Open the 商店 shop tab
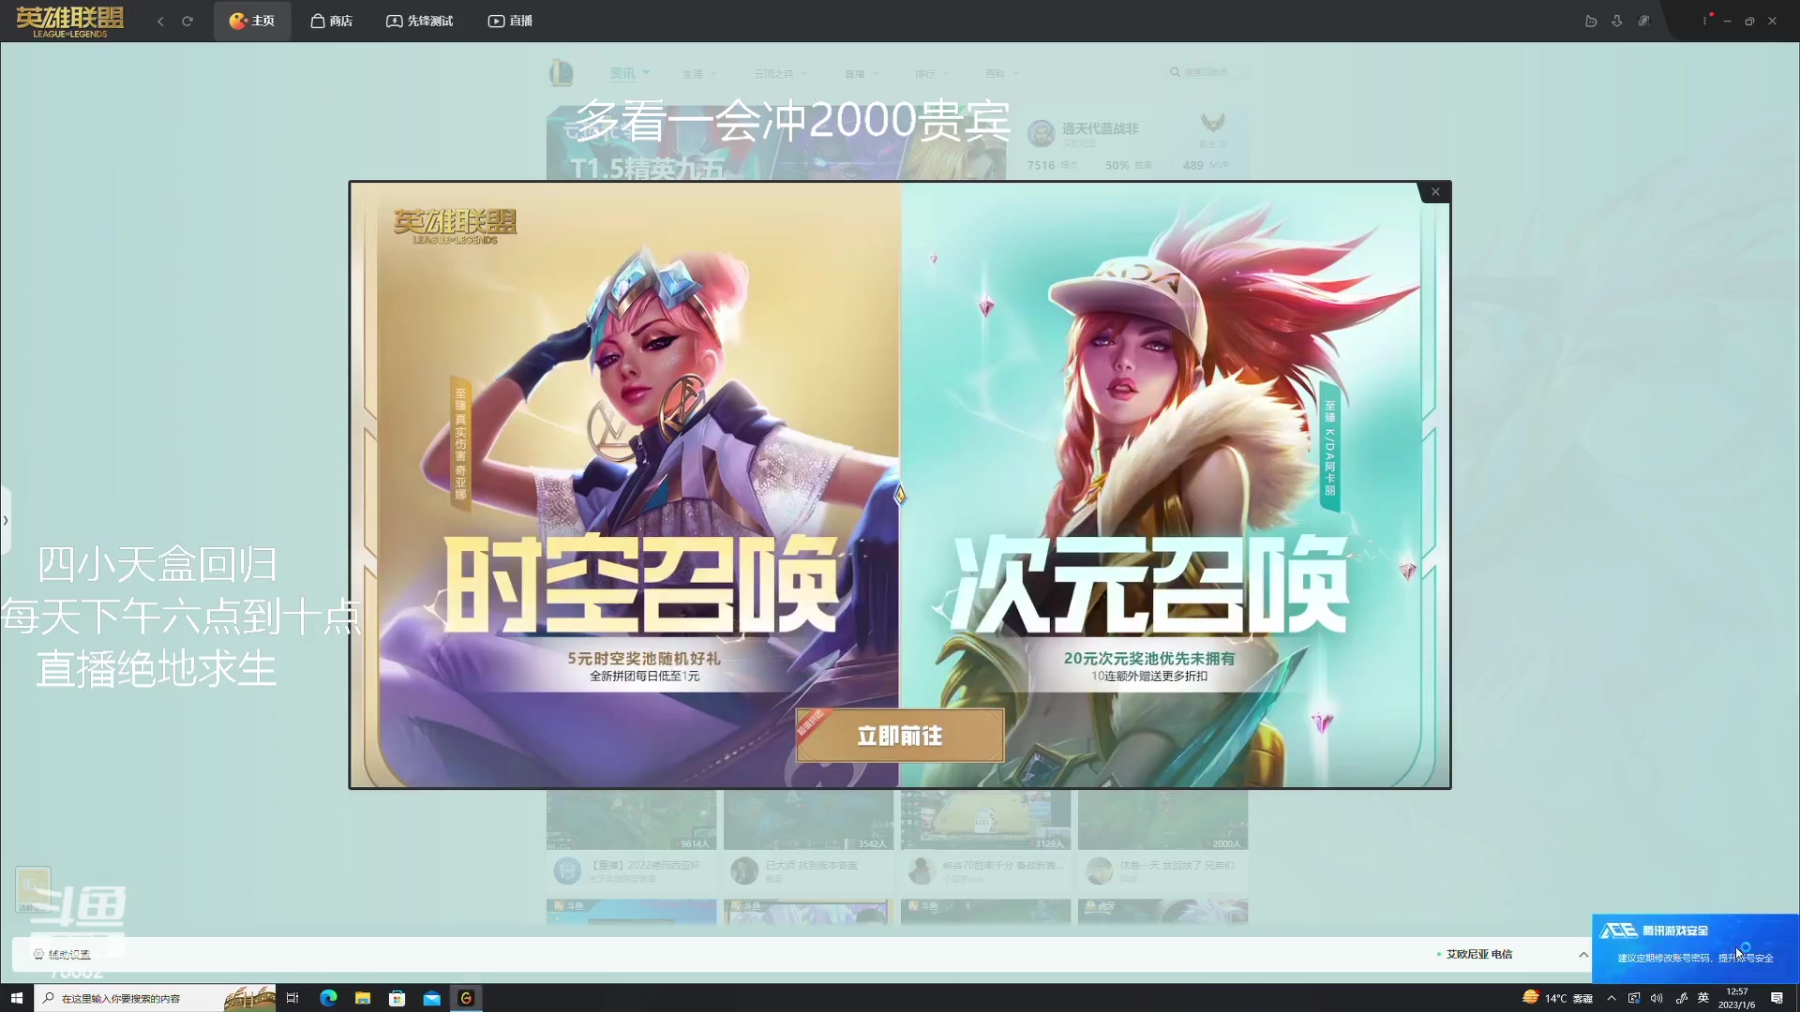 coord(332,21)
